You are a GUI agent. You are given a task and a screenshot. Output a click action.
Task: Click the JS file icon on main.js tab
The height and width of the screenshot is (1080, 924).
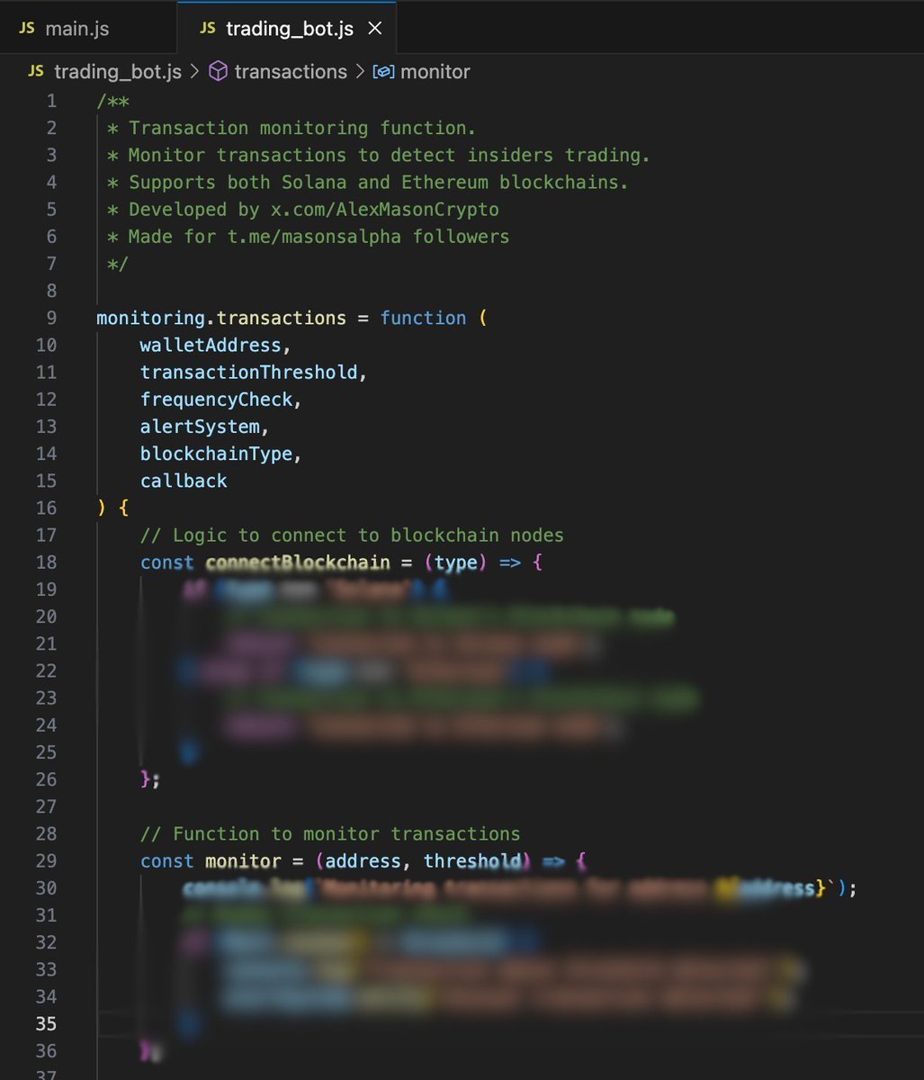pos(27,28)
